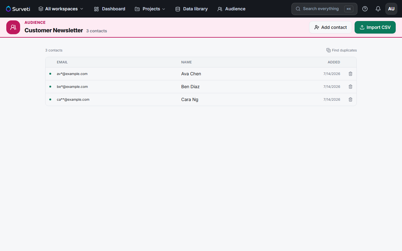
Task: Open Data library
Action: pos(191,9)
